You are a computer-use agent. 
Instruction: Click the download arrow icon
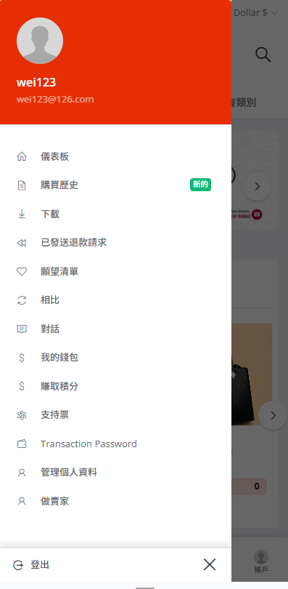(x=22, y=214)
